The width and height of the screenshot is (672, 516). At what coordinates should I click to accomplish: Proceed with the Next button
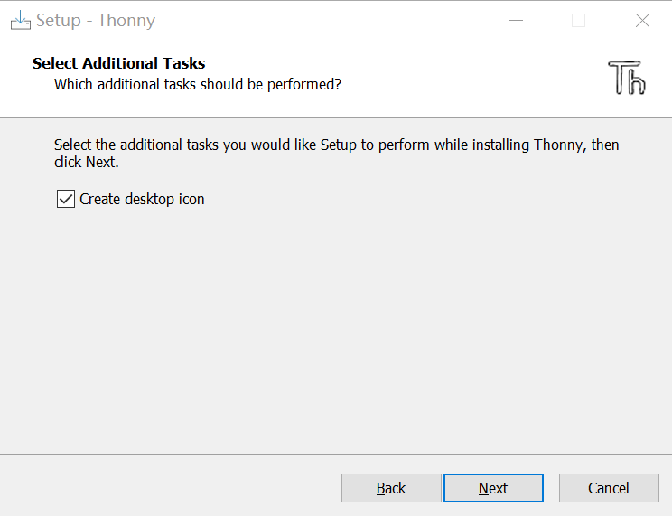493,488
